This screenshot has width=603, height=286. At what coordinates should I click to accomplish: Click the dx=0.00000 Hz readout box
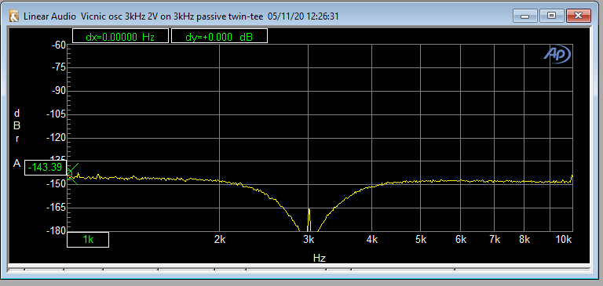pos(120,36)
